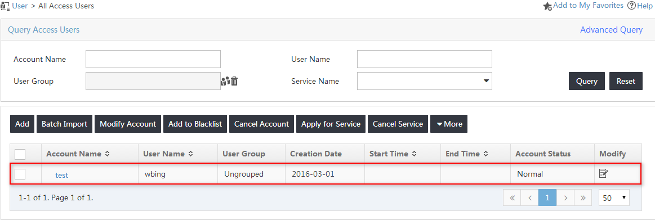Click the modify icon for test account

[x=603, y=173]
